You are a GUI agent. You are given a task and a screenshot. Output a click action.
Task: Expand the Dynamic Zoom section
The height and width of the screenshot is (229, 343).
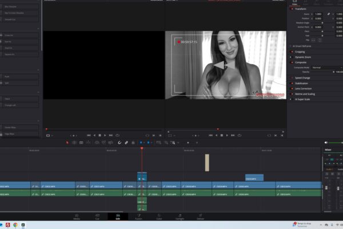coord(307,57)
